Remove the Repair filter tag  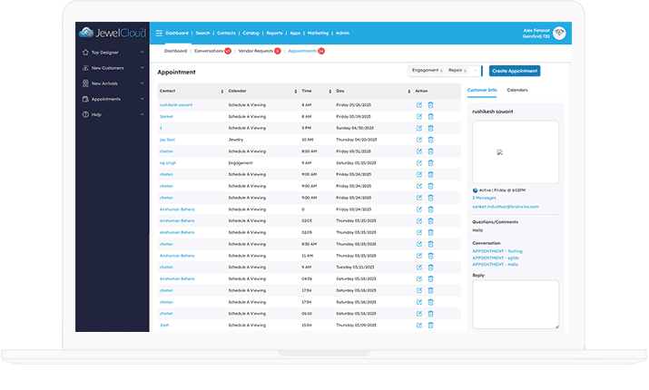(x=466, y=70)
